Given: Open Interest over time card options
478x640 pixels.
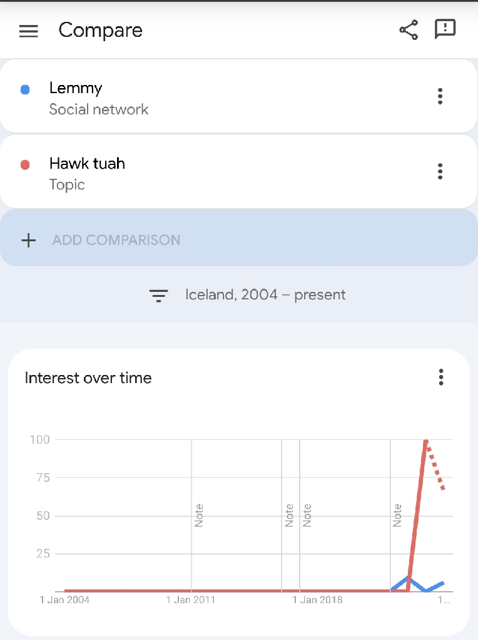Looking at the screenshot, I should click(441, 377).
